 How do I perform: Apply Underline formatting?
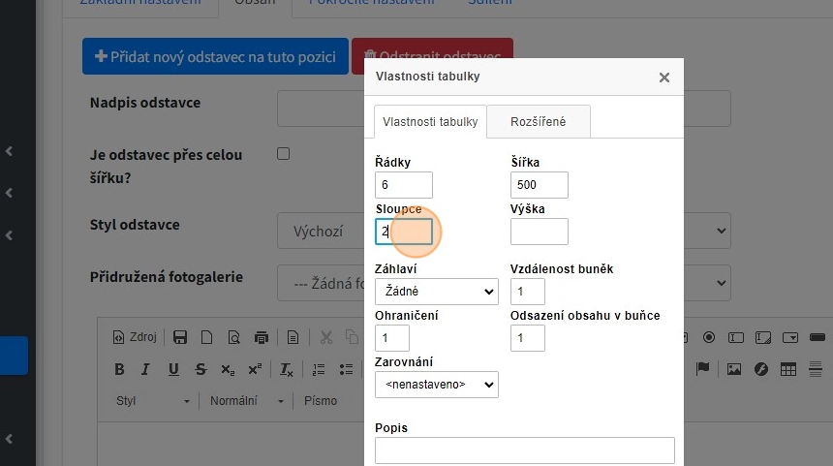(x=173, y=369)
